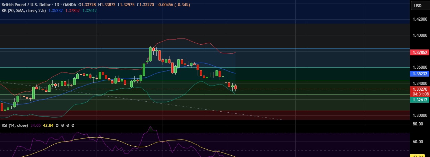
Task: Click the green 1.32612 price label on axis
Action: [420, 100]
